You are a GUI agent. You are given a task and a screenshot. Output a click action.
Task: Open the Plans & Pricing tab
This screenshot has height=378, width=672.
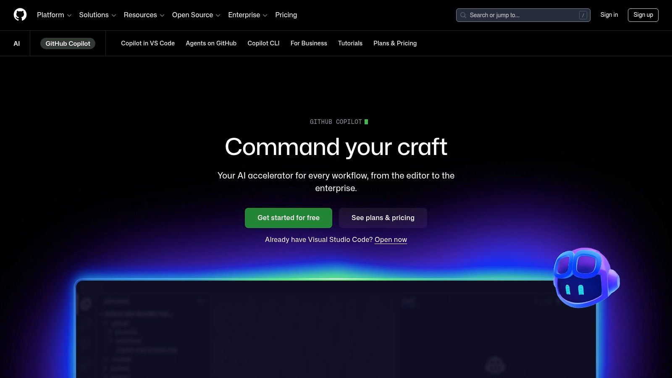click(x=395, y=43)
